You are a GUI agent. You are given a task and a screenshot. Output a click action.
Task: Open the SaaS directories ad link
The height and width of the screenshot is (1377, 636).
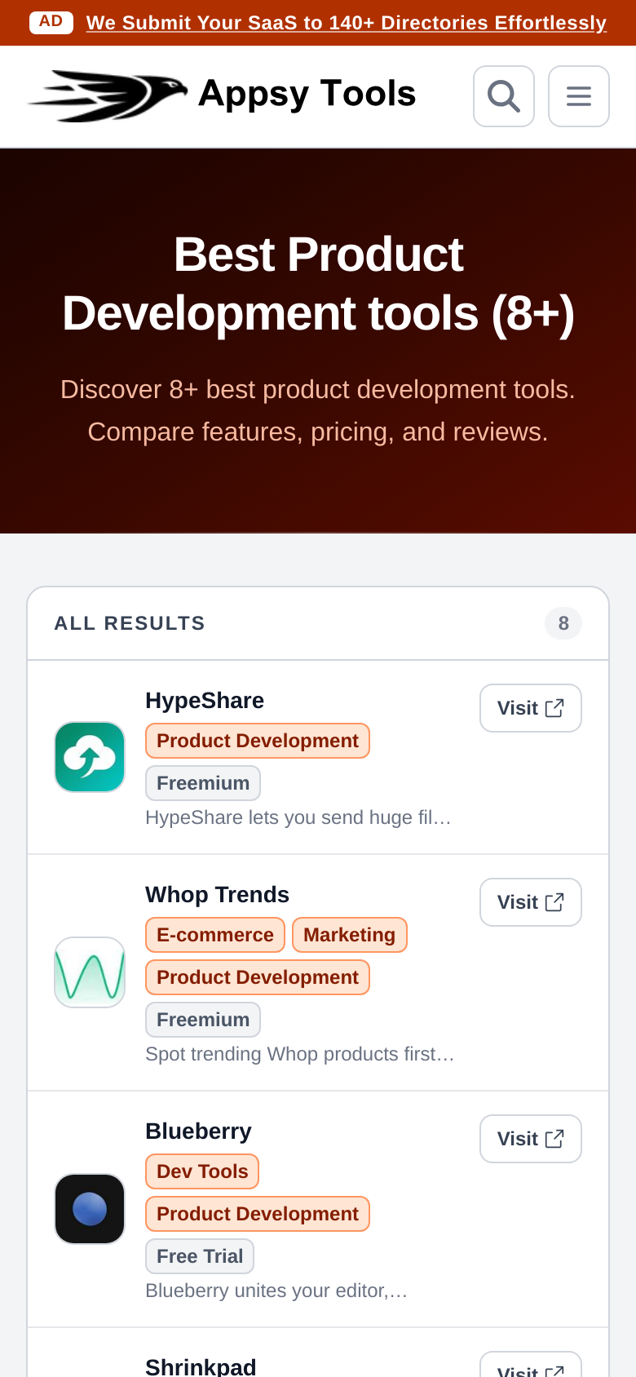point(347,23)
